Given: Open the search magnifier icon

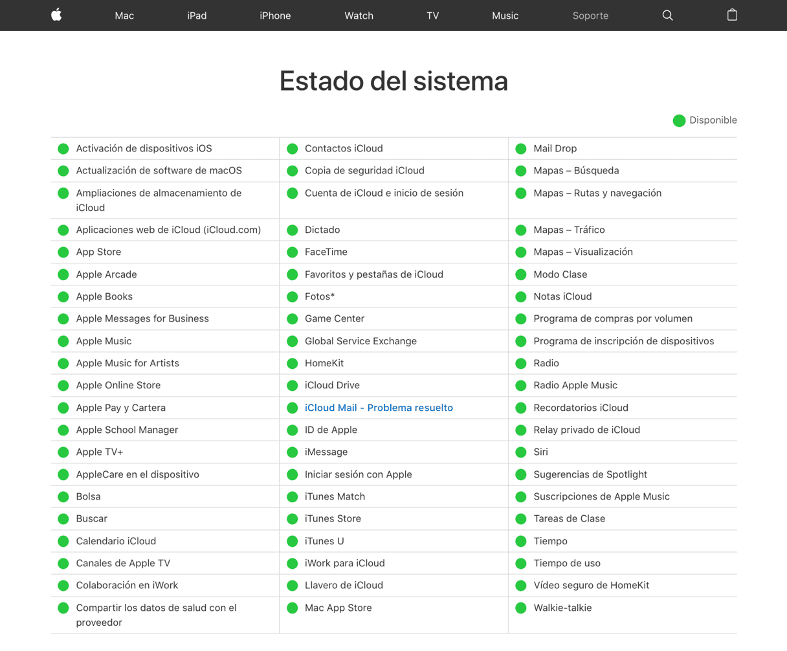Looking at the screenshot, I should 667,16.
